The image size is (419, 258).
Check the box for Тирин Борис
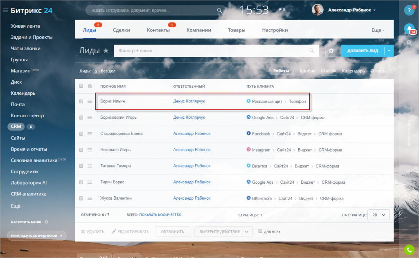(x=81, y=182)
